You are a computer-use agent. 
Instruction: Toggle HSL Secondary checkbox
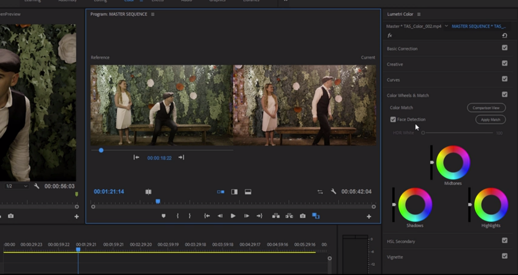pyautogui.click(x=505, y=240)
